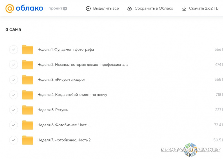The image size is (223, 159).
Task: Click the select-all checkmark circle icon
Action: pyautogui.click(x=88, y=9)
